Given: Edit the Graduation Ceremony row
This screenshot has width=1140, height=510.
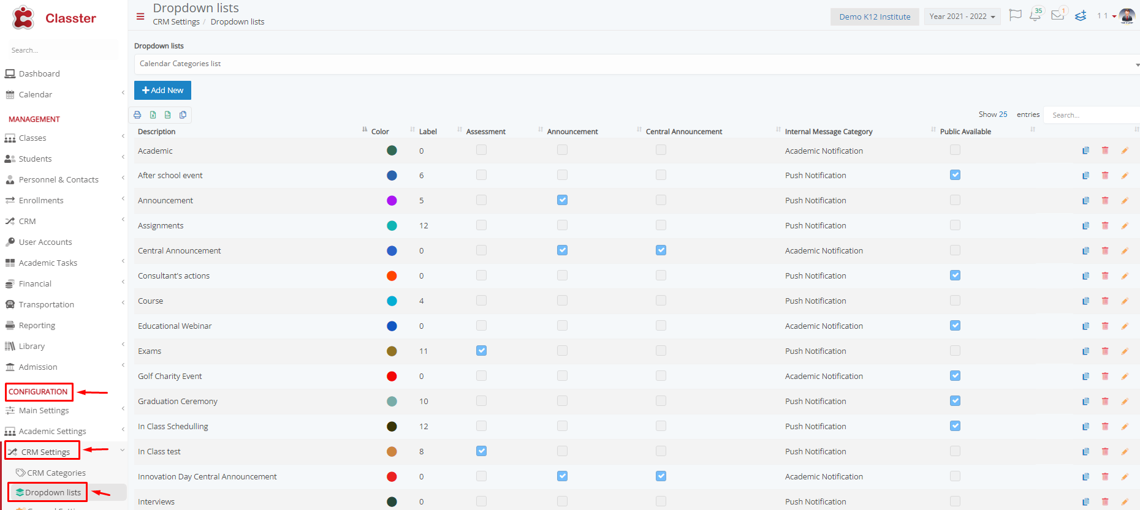Looking at the screenshot, I should coord(1125,402).
